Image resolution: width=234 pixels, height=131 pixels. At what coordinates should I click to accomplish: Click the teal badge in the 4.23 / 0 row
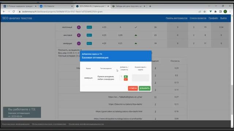click(89, 27)
